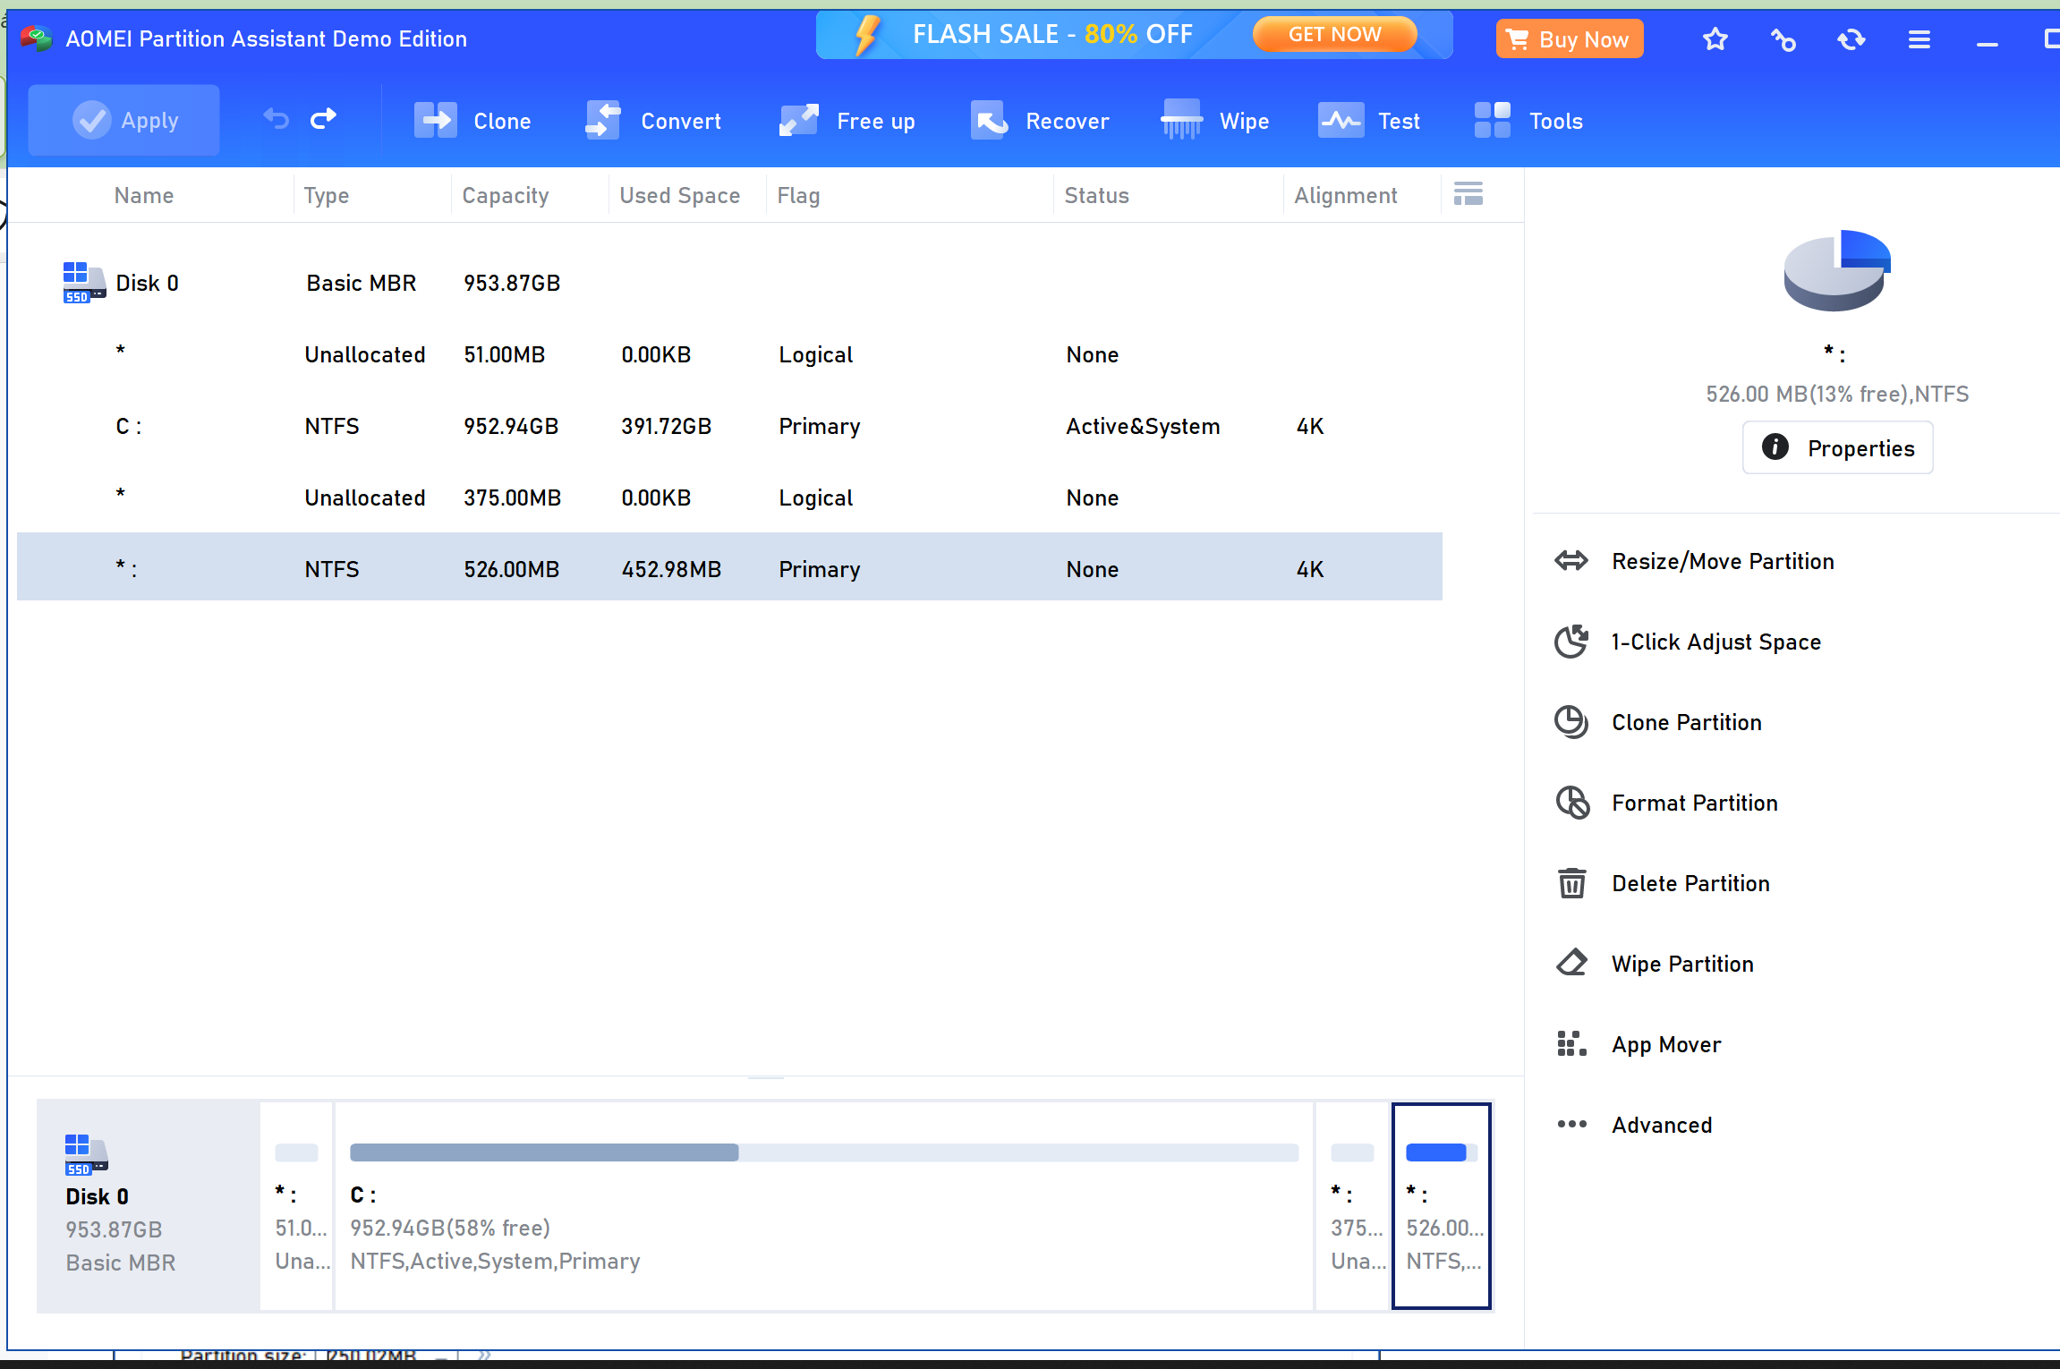The width and height of the screenshot is (2060, 1369).
Task: Open the Convert menu
Action: [x=653, y=121]
